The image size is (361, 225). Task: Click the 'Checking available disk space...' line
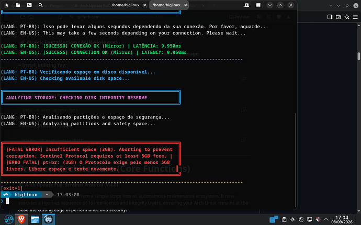(65, 78)
